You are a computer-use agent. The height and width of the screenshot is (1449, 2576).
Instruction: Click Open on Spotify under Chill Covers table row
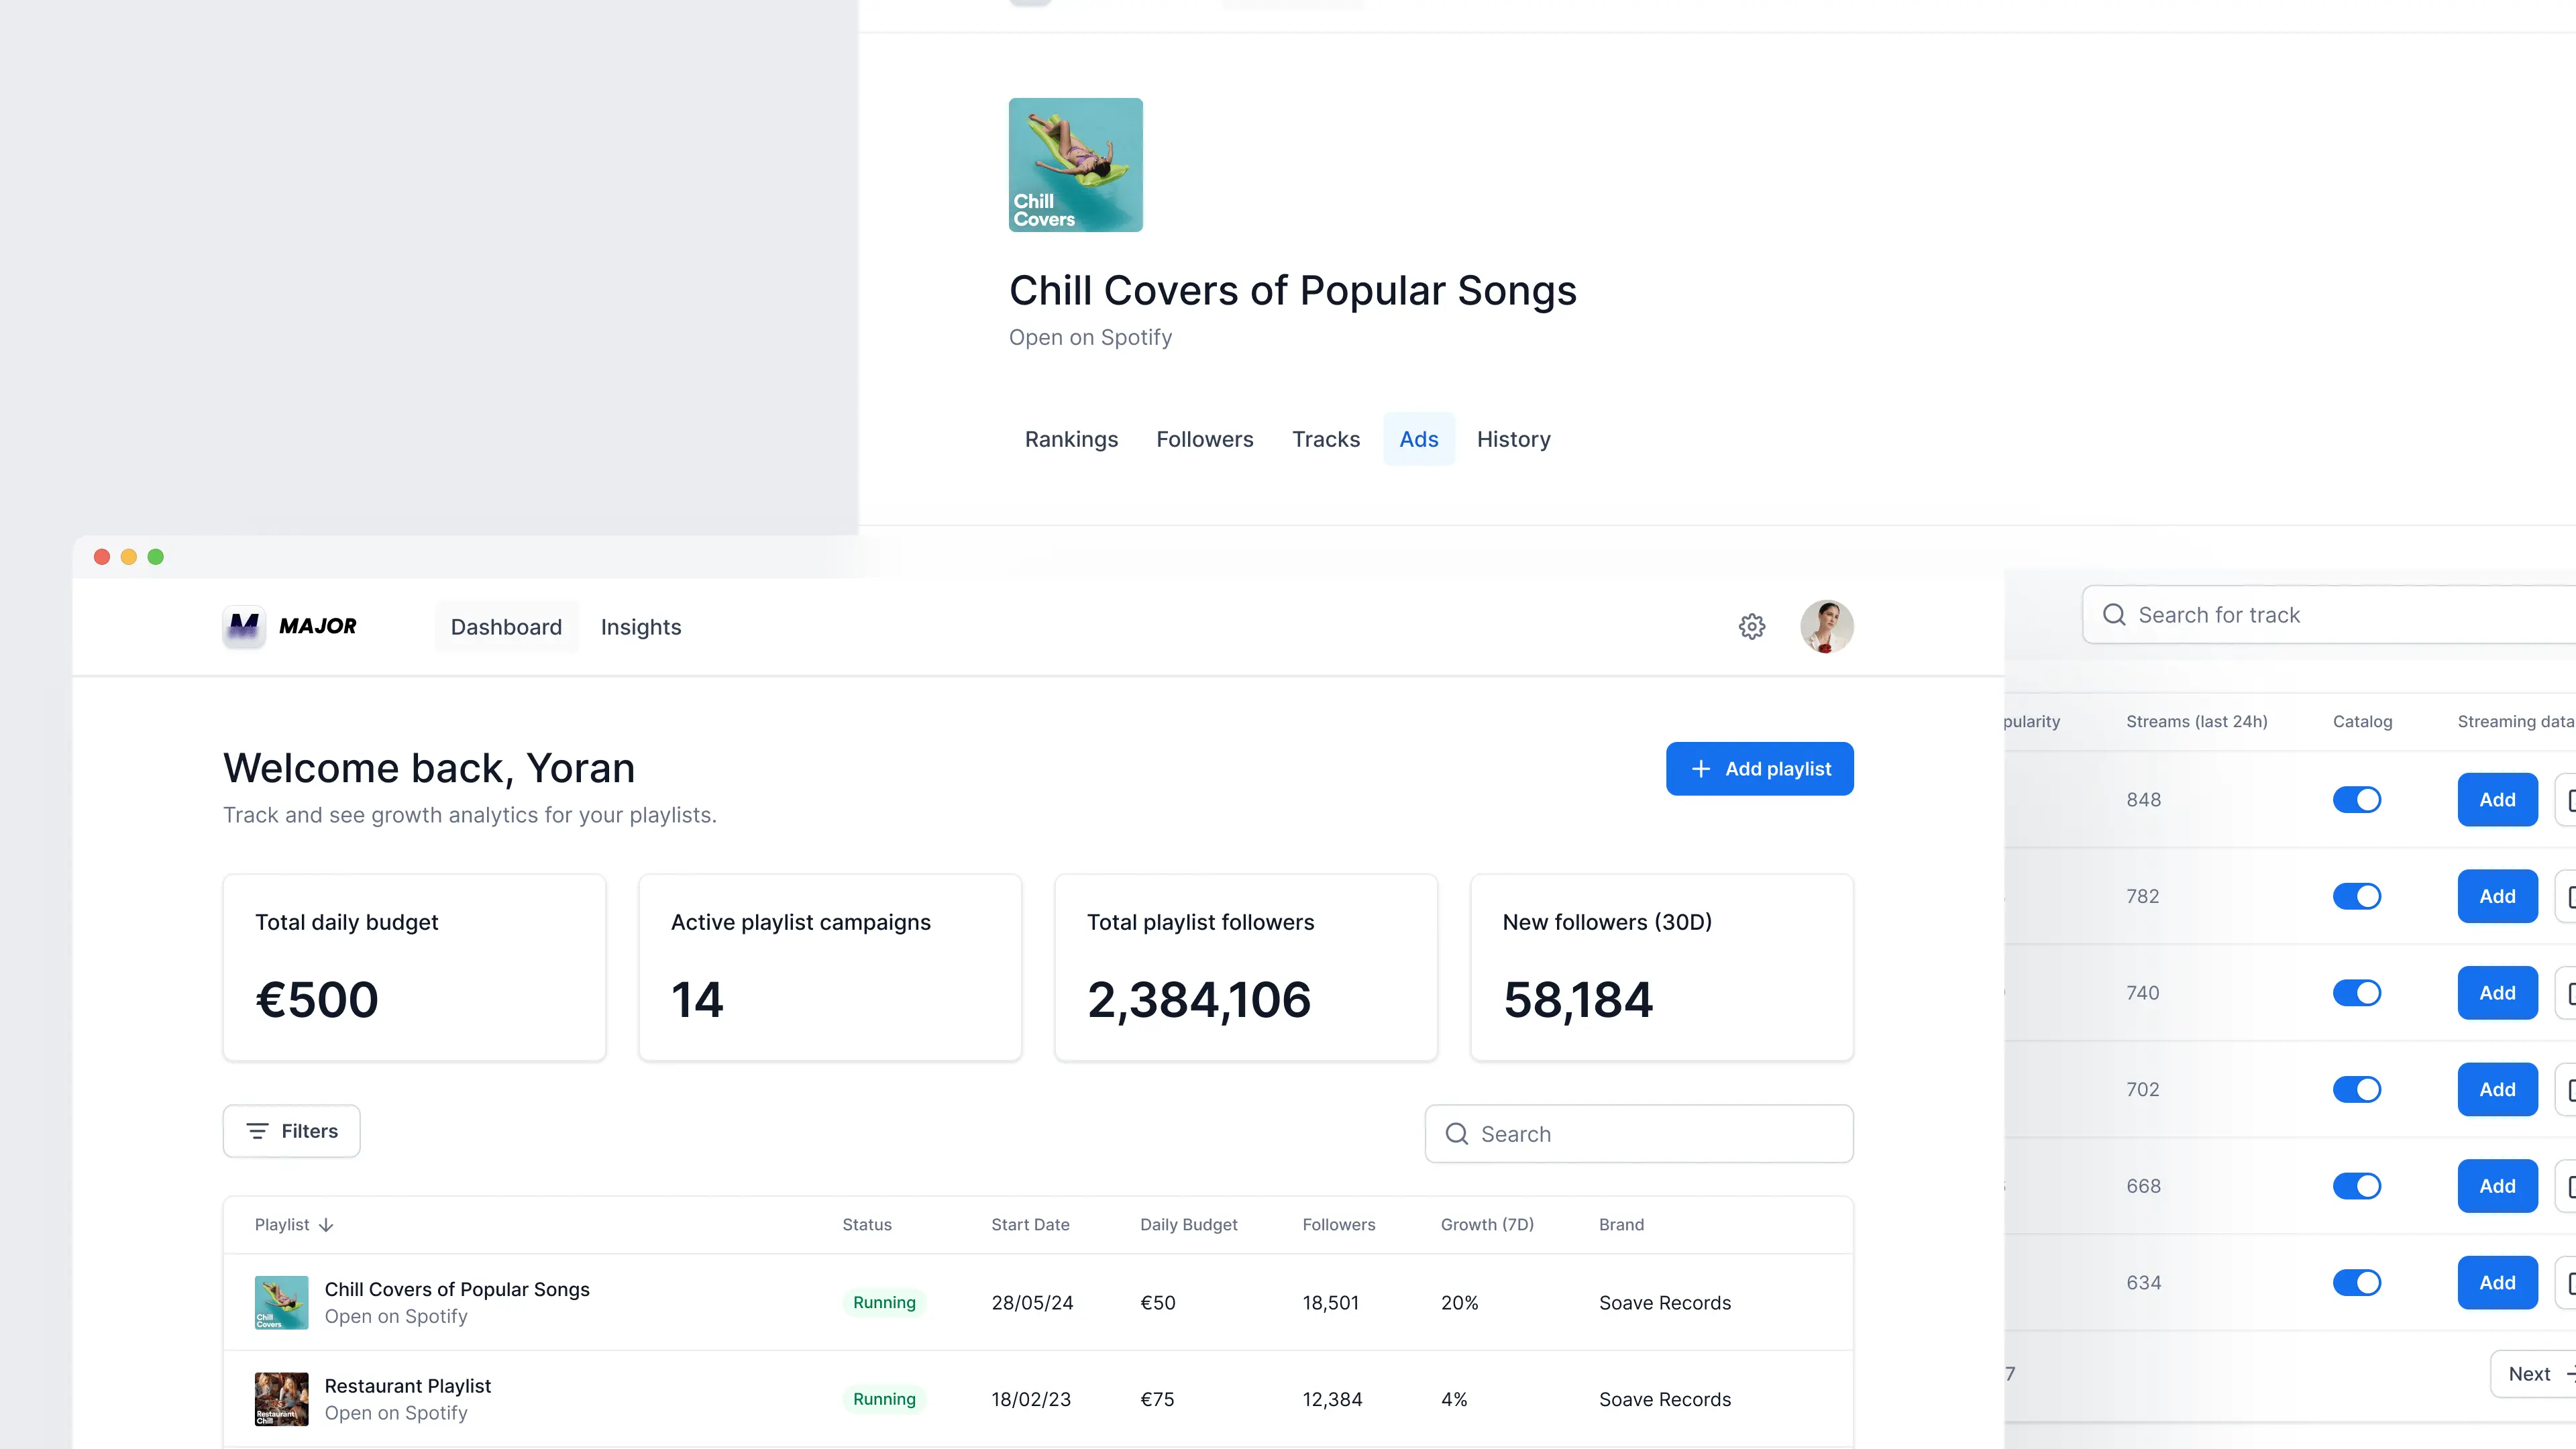point(396,1317)
